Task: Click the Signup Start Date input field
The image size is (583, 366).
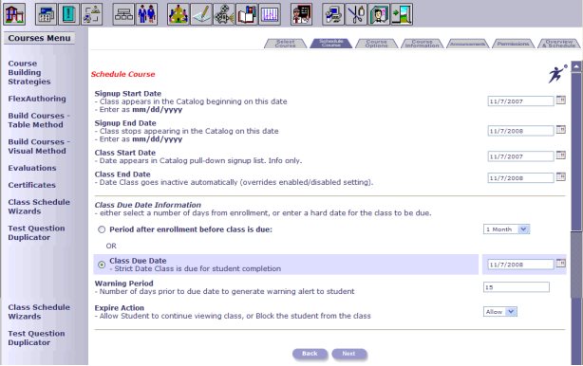Action: point(520,101)
